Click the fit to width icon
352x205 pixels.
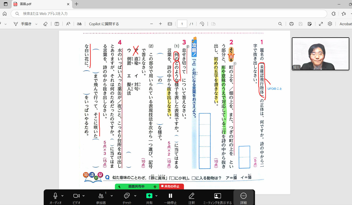point(170,24)
